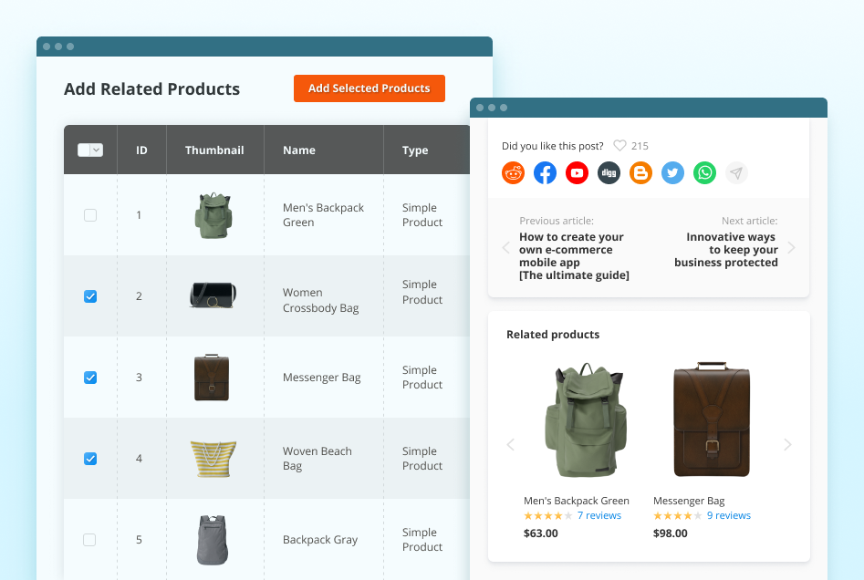
Task: Share the article via Facebook
Action: tap(545, 172)
